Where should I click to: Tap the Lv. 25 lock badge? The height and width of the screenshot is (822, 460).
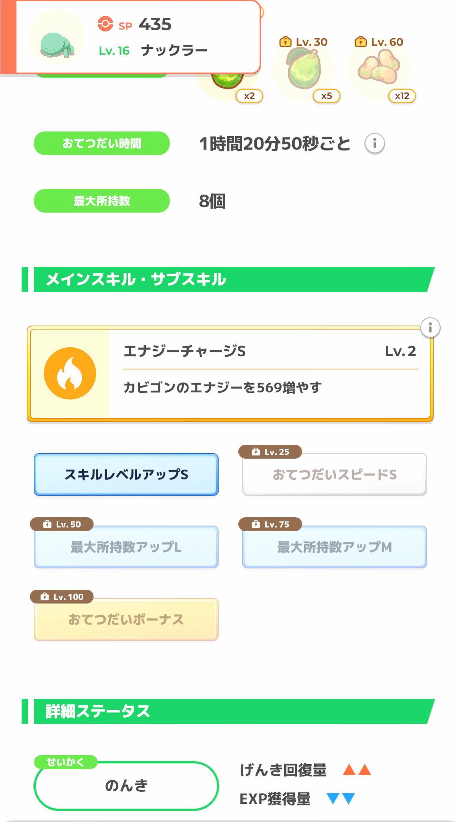pyautogui.click(x=270, y=452)
